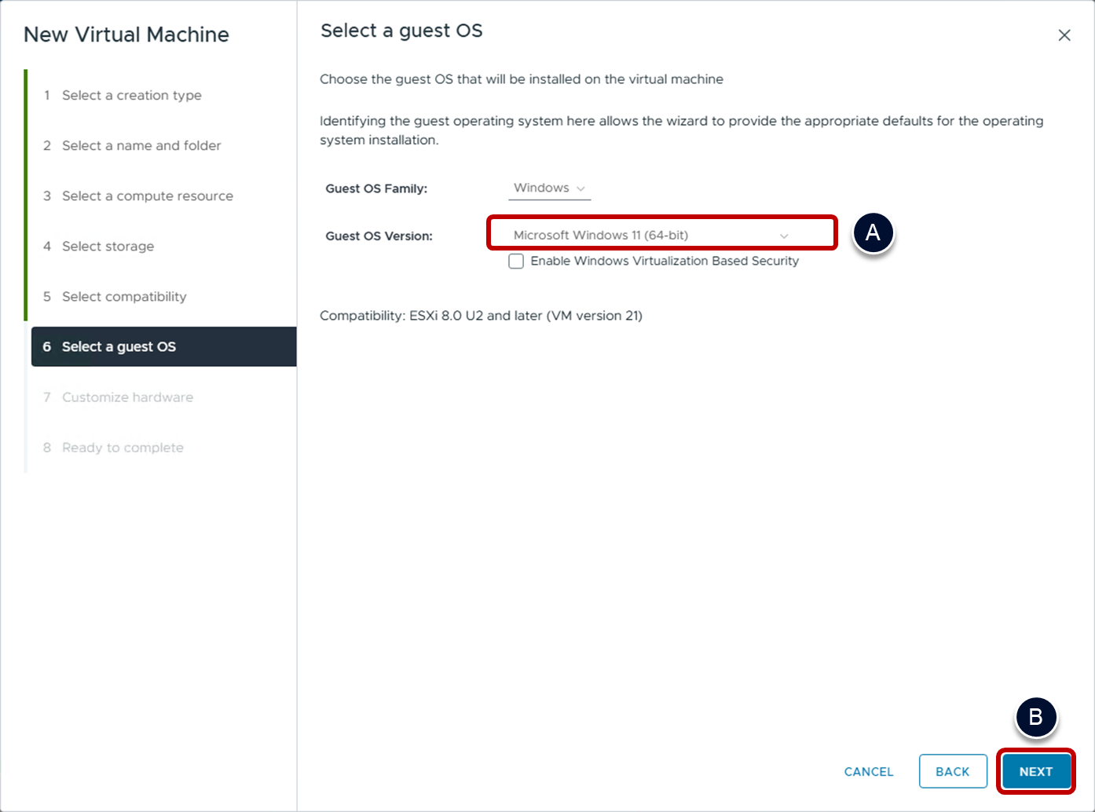Click the circled B annotation marker
The image size is (1095, 812).
(x=1035, y=717)
